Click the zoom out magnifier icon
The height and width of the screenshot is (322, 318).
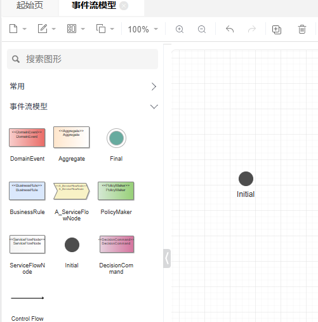click(x=202, y=29)
